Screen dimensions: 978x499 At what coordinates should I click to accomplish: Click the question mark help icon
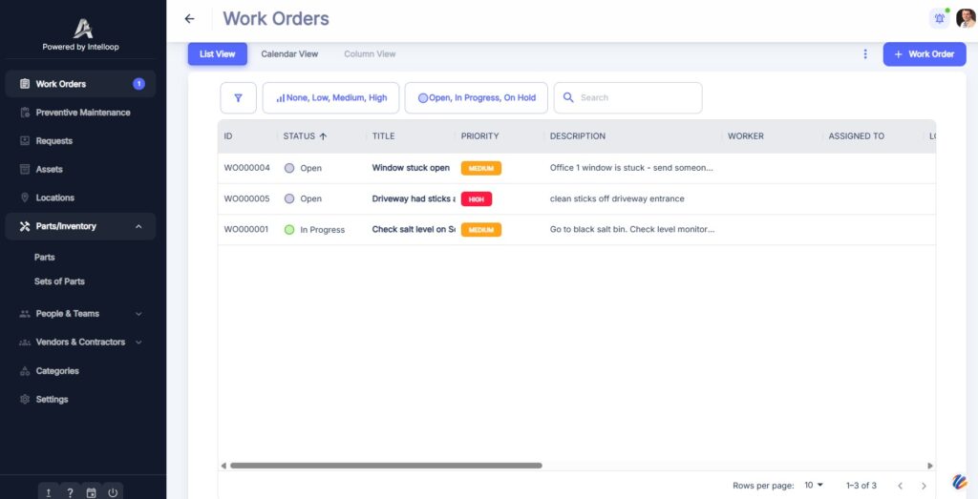70,492
